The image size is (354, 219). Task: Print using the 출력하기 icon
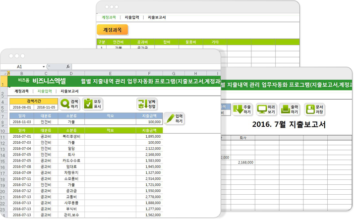[286, 109]
